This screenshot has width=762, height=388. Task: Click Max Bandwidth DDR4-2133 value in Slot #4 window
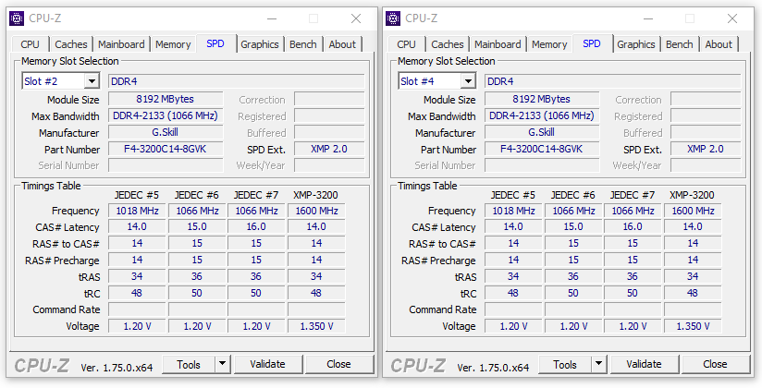[541, 115]
